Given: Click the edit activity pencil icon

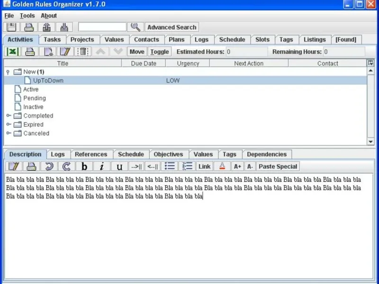Looking at the screenshot, I should [x=65, y=52].
